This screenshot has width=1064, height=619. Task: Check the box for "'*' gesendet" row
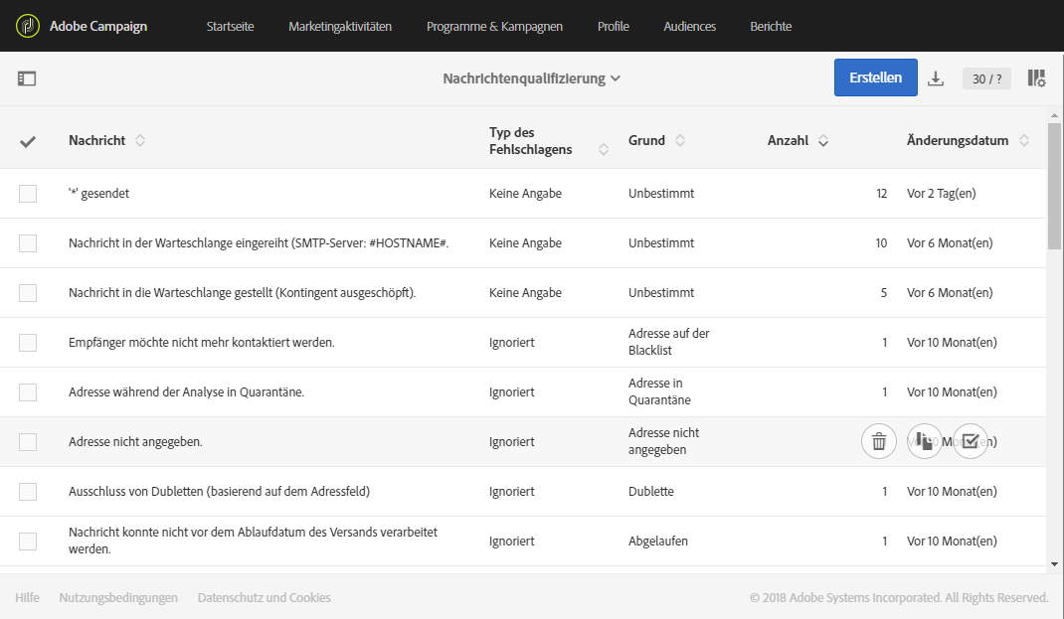point(28,194)
